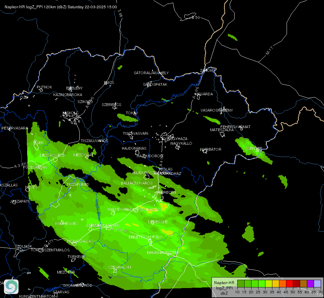Click the KAZINCBARCIKA label

68,95
